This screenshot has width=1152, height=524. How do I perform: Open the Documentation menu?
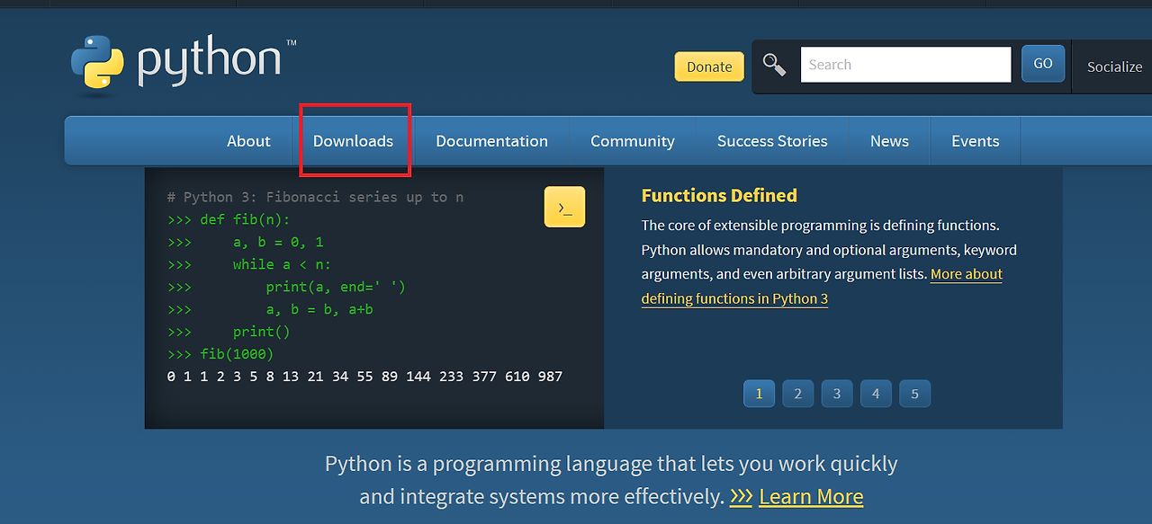[x=491, y=141]
